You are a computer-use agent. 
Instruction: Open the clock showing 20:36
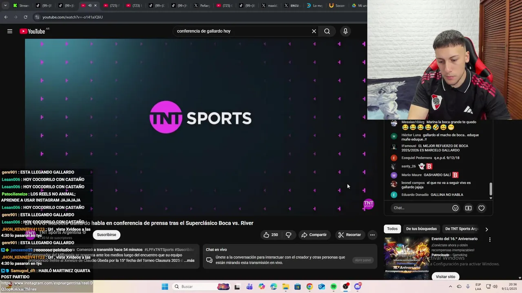click(x=510, y=286)
